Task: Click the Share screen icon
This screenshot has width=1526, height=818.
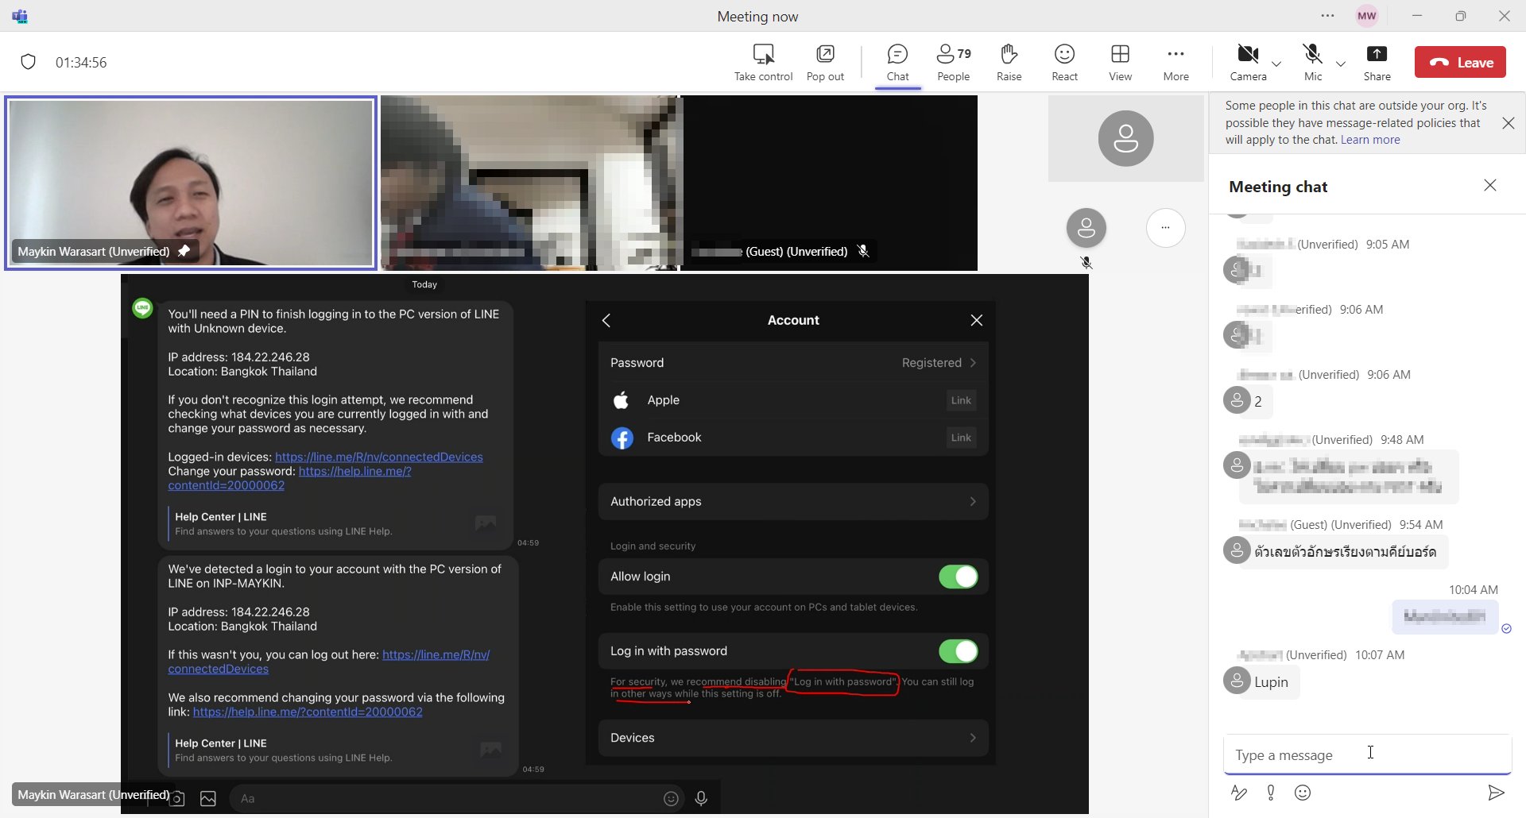Action: coord(1377,55)
